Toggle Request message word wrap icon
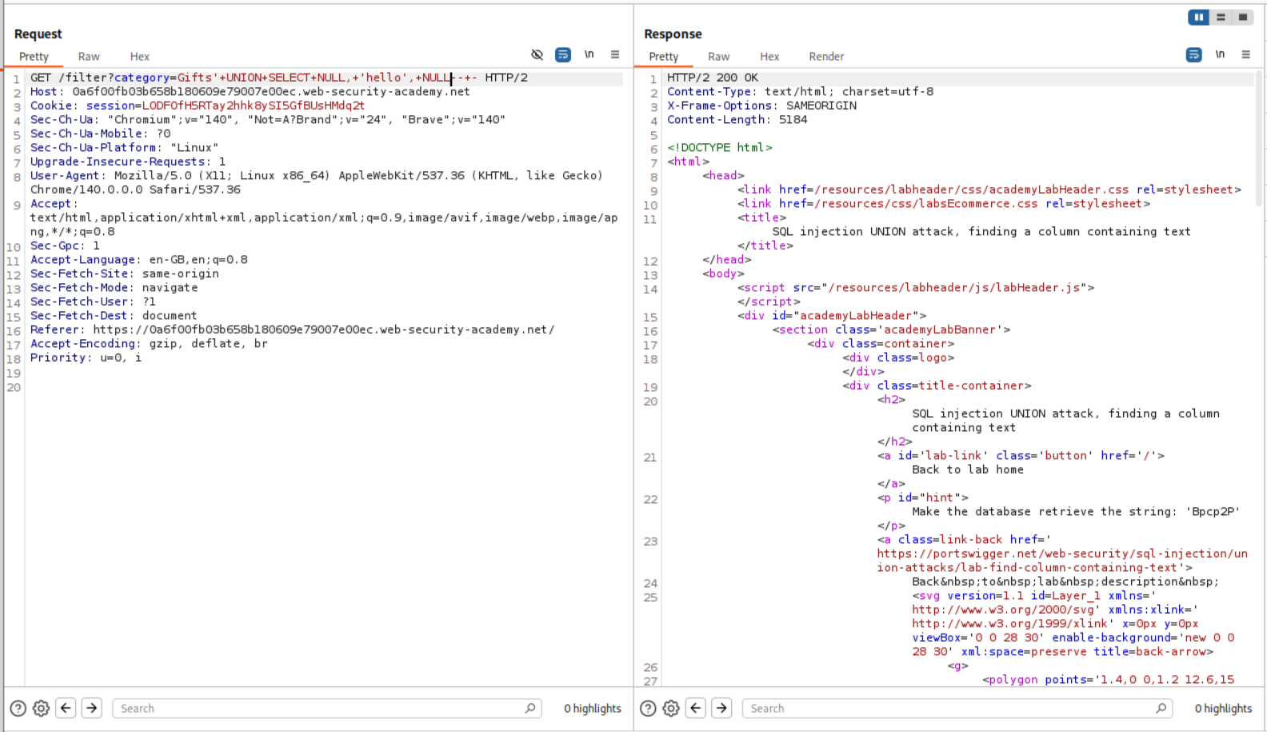Image resolution: width=1267 pixels, height=732 pixels. (563, 55)
